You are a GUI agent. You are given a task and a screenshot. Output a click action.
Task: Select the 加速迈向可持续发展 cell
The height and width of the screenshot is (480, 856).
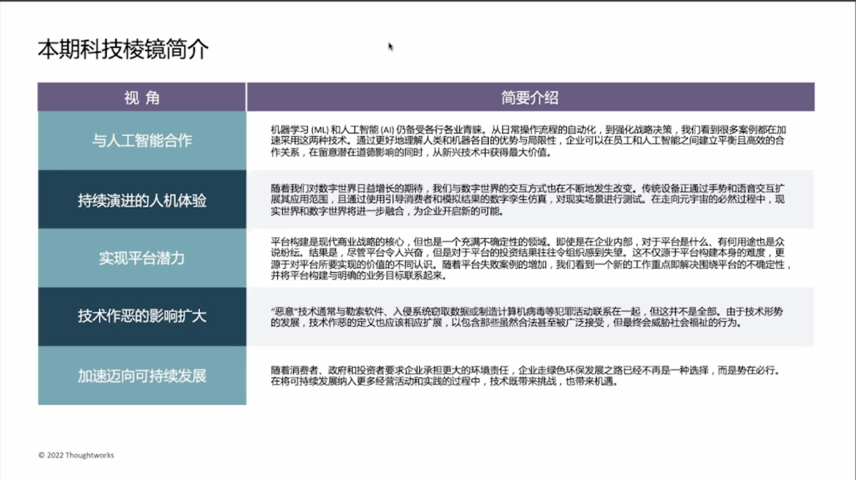(142, 375)
